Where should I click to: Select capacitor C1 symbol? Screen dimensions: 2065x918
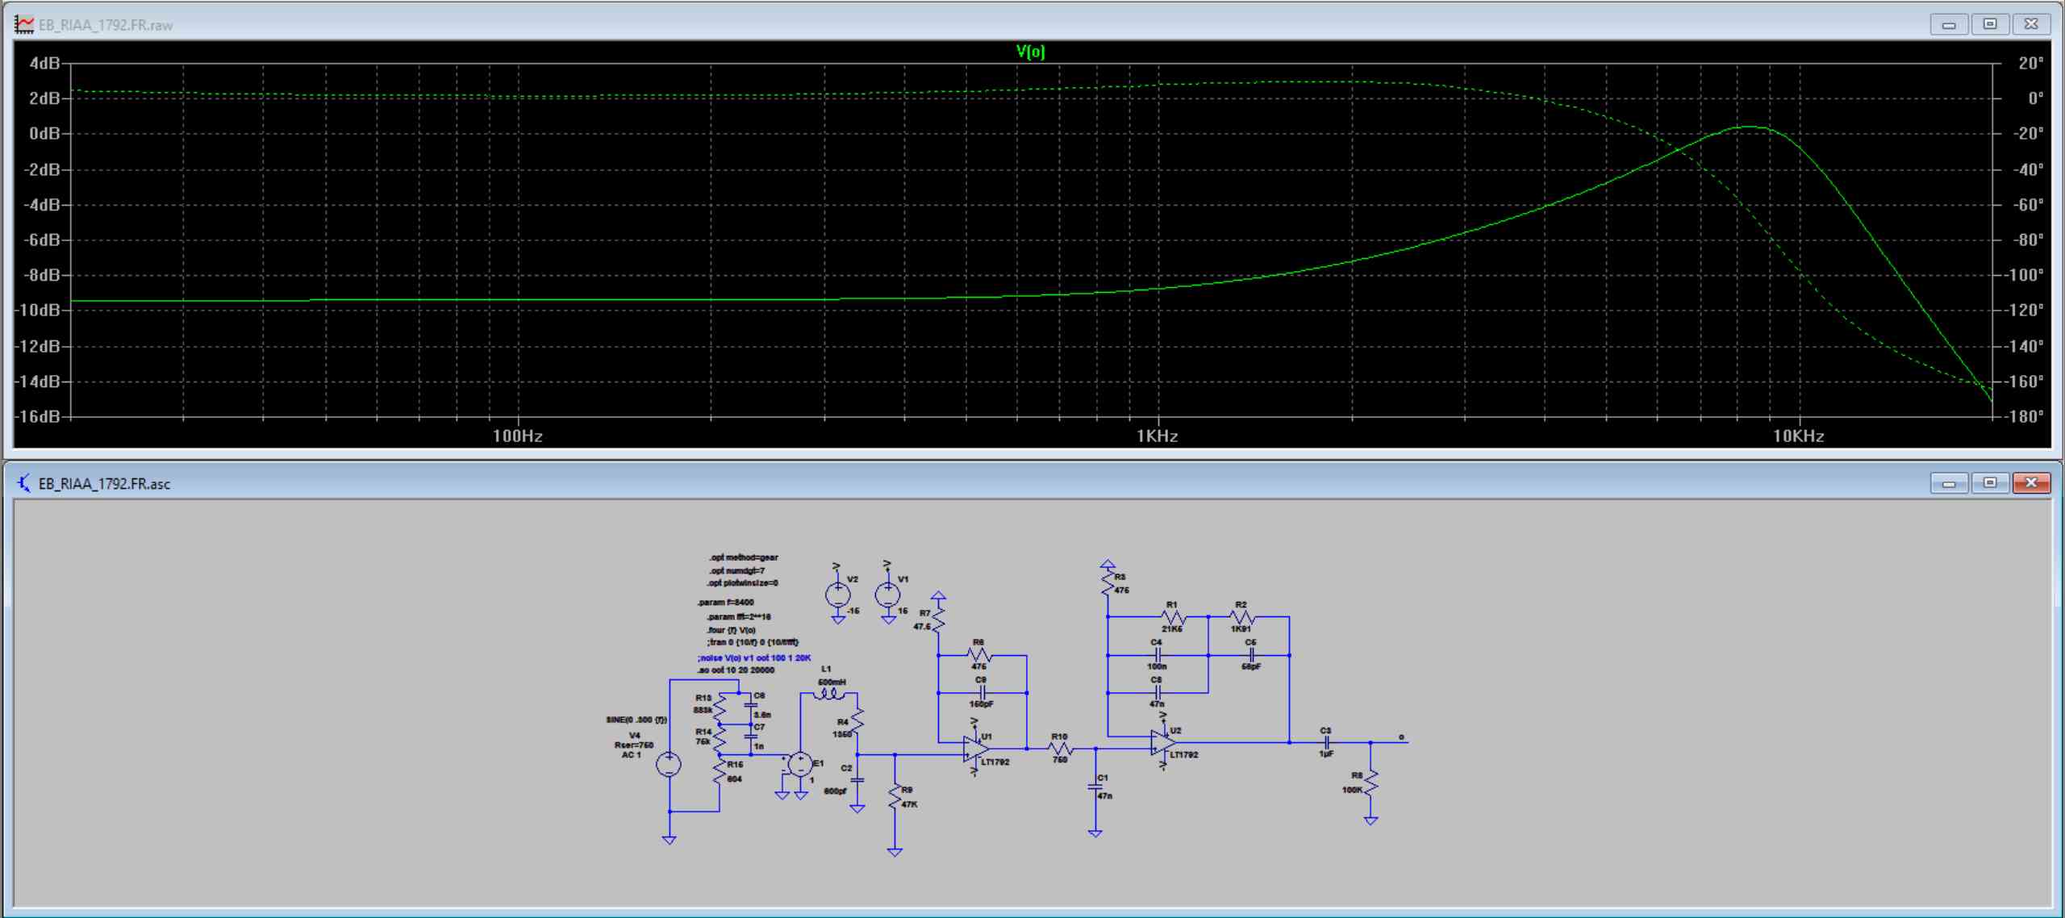pyautogui.click(x=1095, y=787)
